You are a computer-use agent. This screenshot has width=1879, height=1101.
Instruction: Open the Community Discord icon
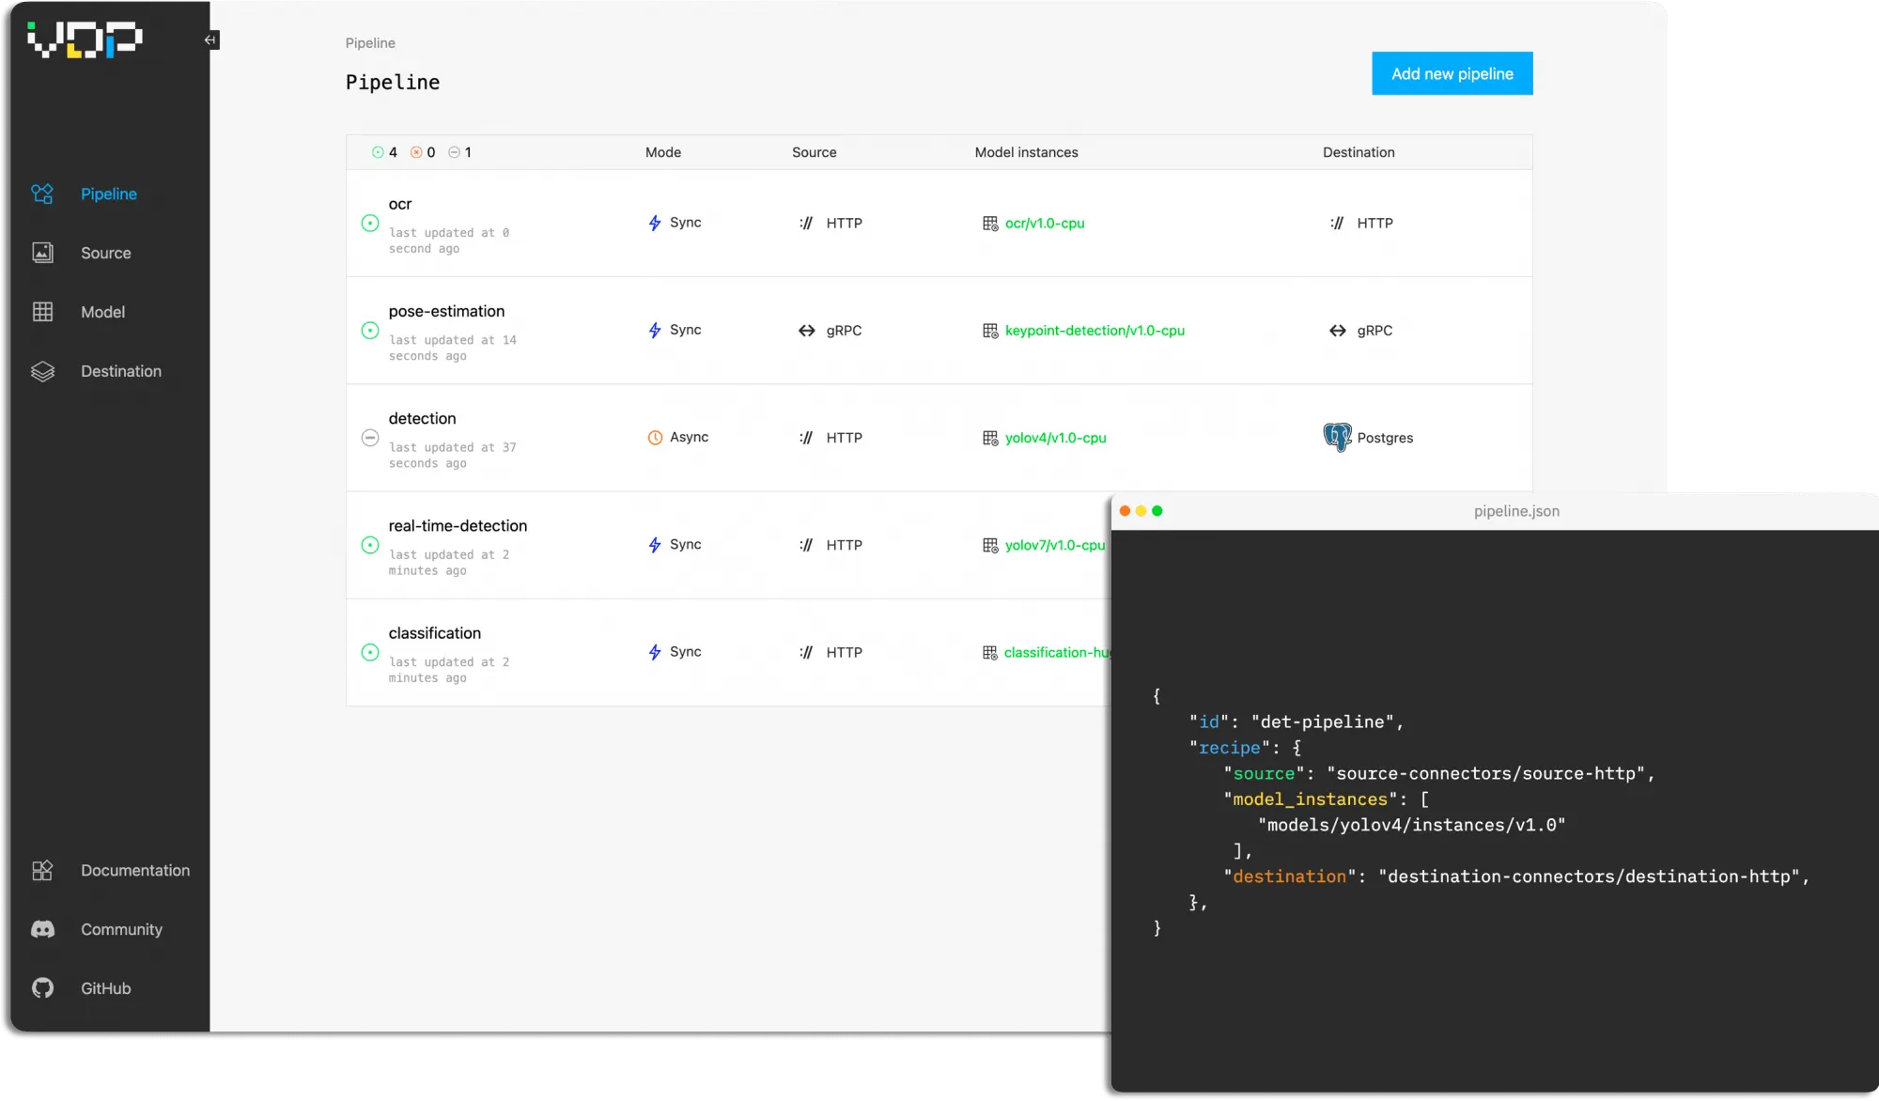42,929
